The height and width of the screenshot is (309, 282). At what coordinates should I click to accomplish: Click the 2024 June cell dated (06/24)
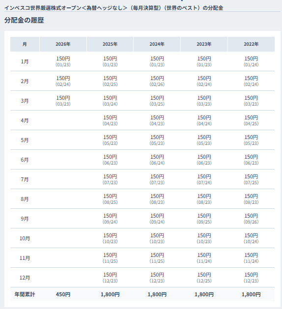(x=157, y=160)
